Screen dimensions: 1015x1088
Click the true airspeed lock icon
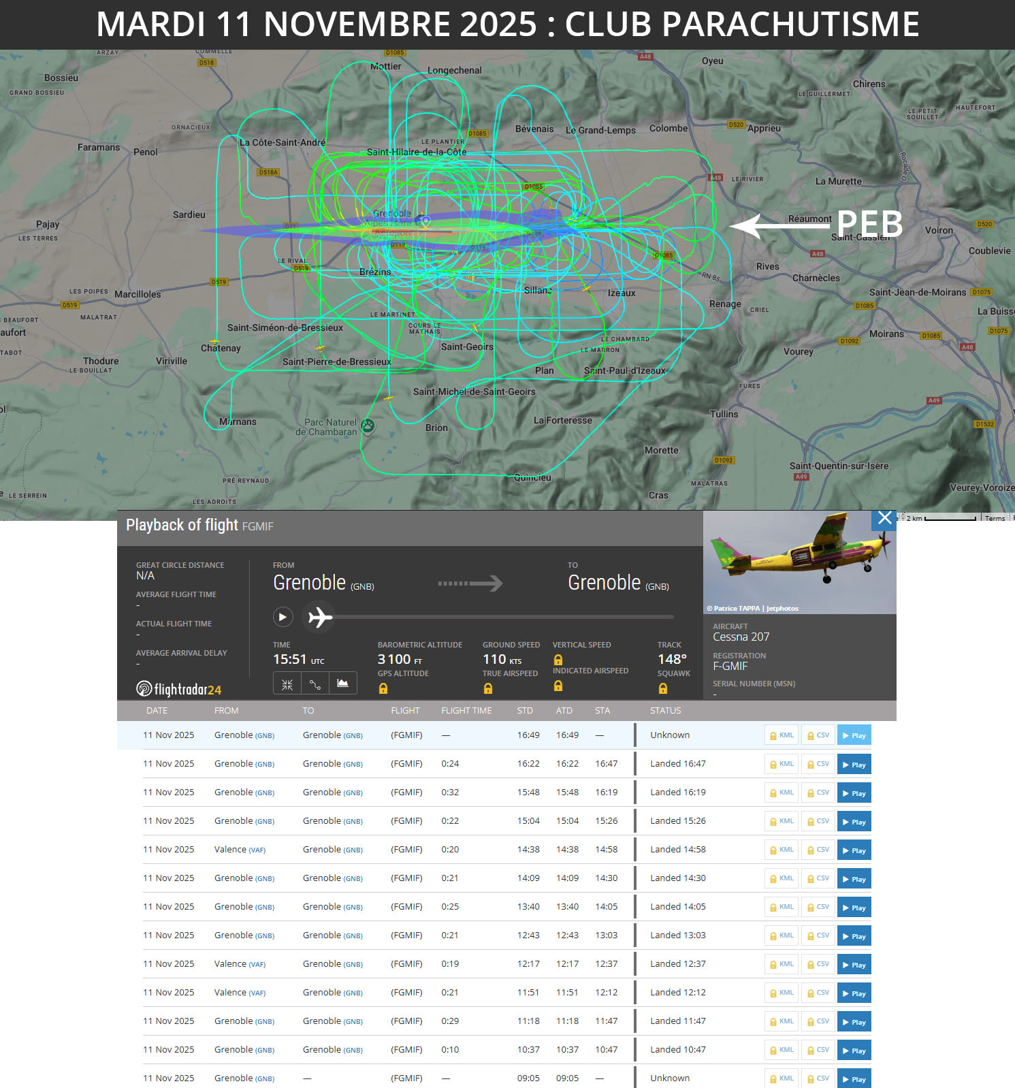pos(487,689)
